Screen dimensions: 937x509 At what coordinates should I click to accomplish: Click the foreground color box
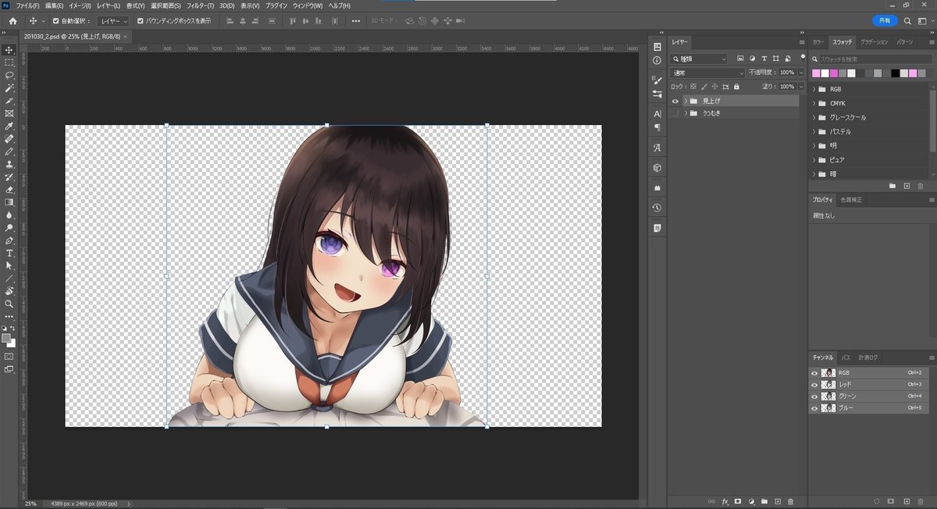[x=7, y=337]
